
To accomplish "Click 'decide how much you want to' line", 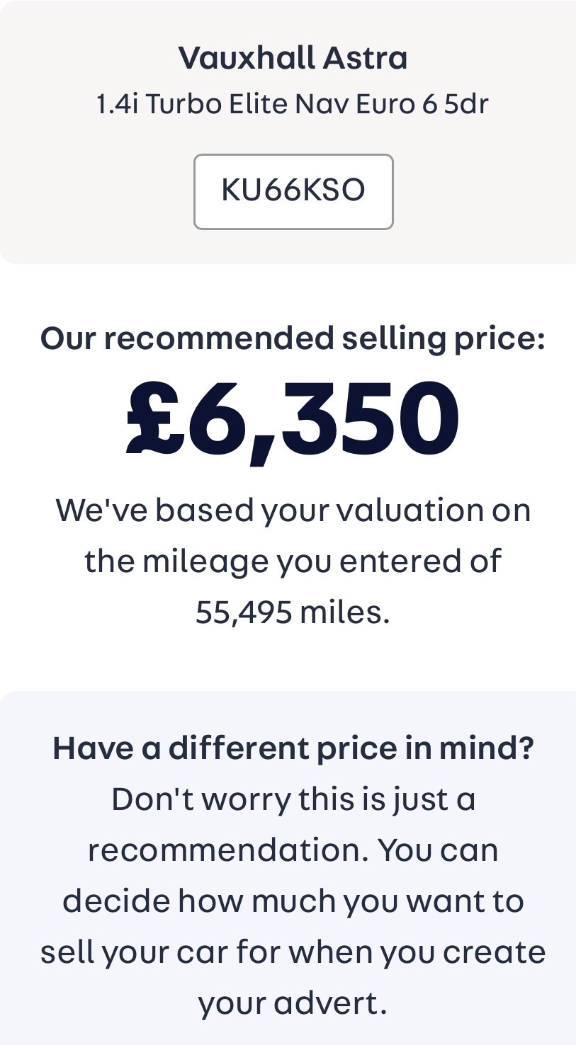I will [x=293, y=901].
